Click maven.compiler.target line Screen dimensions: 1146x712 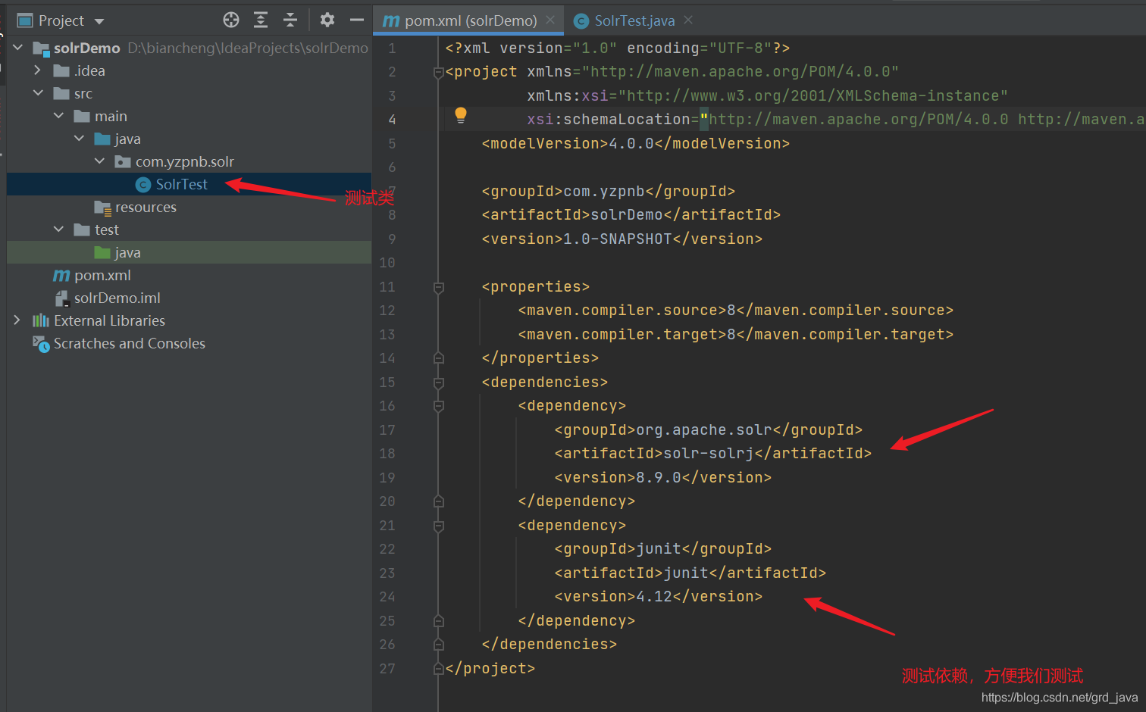(736, 334)
